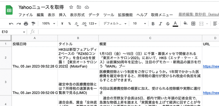Check cloud save status icon
The width and height of the screenshot is (219, 106).
pyautogui.click(x=87, y=7)
